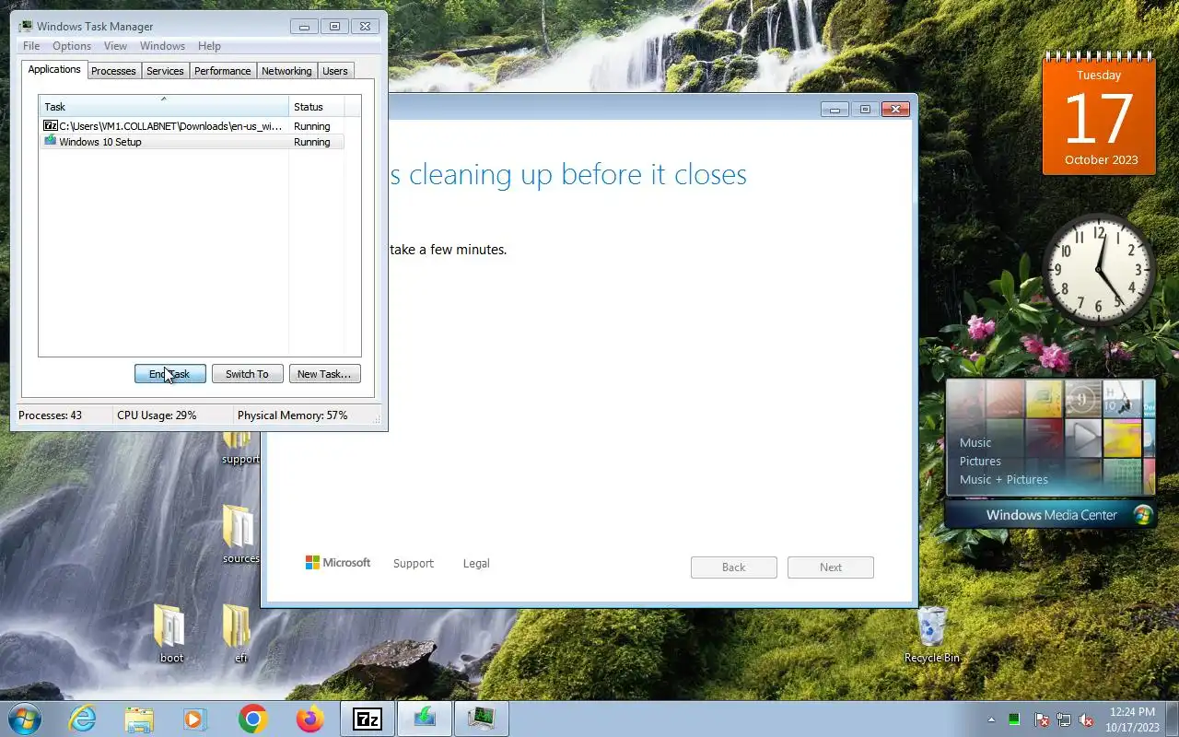
Task: Open the taskbar clock showing 12:24 PM
Action: point(1132,719)
